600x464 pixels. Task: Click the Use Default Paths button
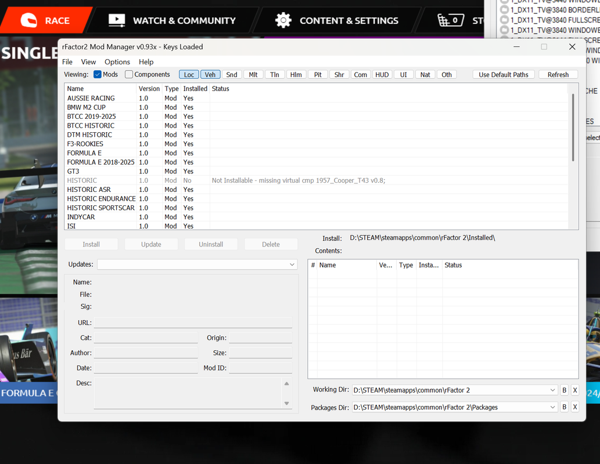[x=504, y=75]
